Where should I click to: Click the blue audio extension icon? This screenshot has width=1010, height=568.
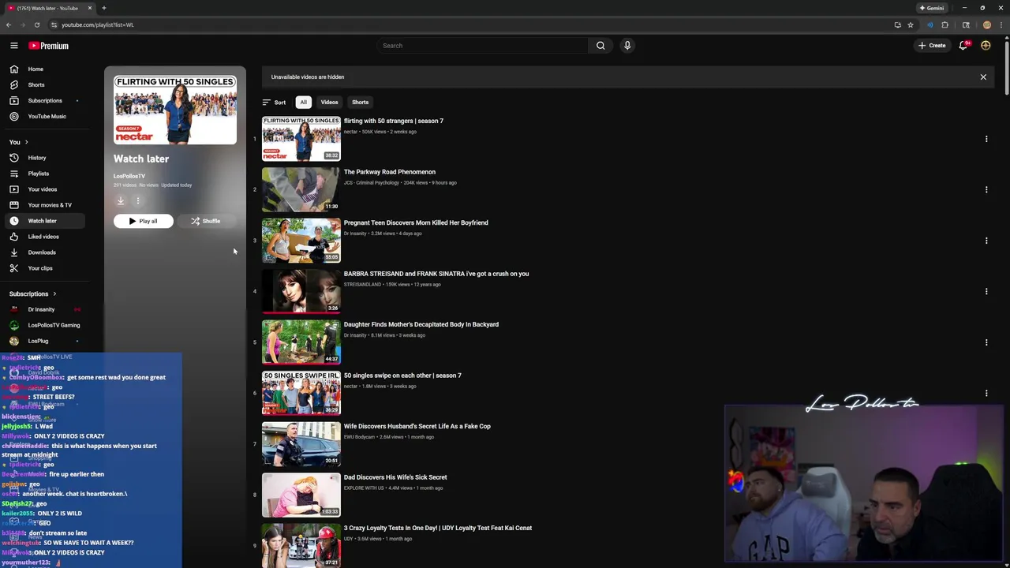930,24
